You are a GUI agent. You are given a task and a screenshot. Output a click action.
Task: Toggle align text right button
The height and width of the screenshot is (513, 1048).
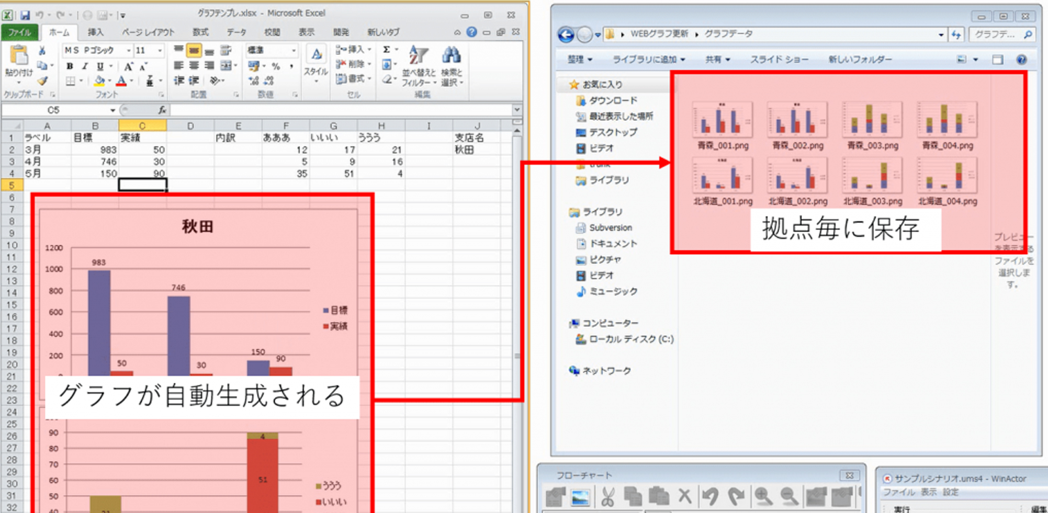pos(209,66)
